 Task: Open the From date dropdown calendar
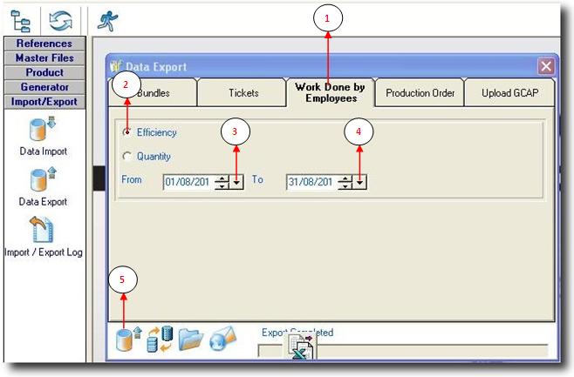(x=236, y=182)
